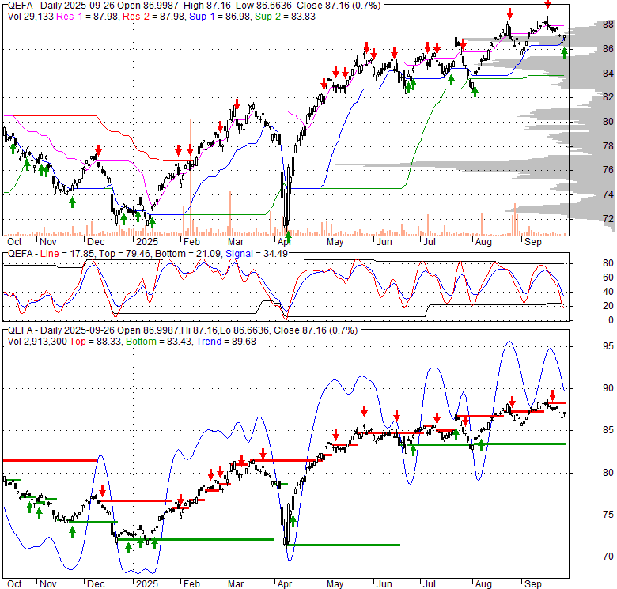Viewport: 617px width, 589px height.
Task: Click 'Aug' on the bottom chart date axis
Action: pos(483,584)
